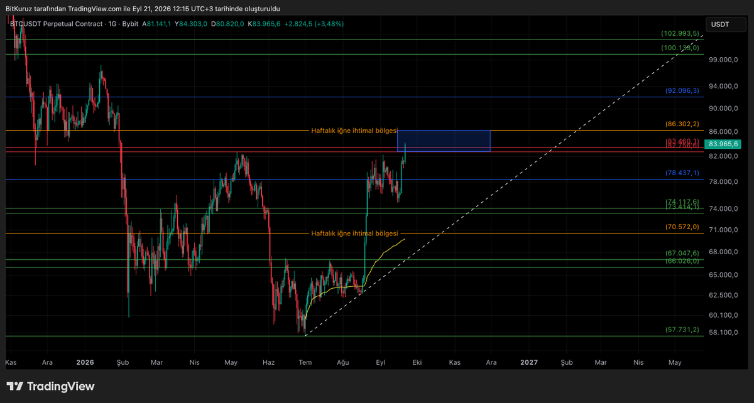Click the 2026 label on the time axis

click(85, 362)
